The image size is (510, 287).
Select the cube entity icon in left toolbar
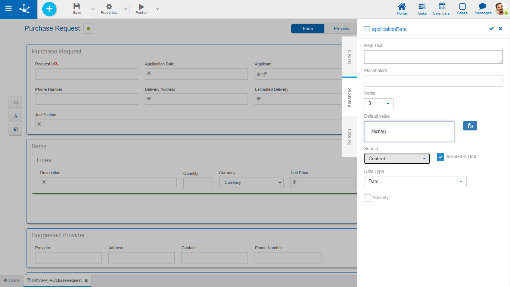click(16, 129)
